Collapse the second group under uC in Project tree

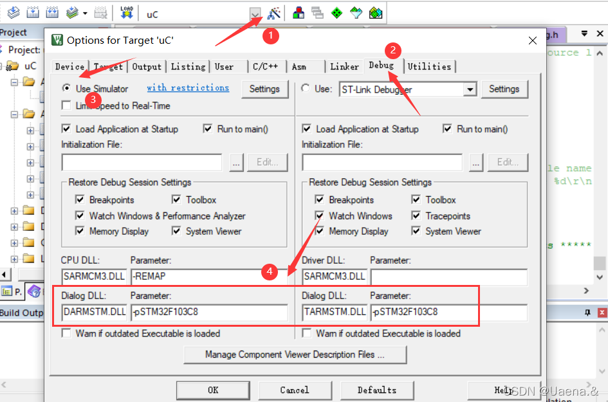(14, 114)
